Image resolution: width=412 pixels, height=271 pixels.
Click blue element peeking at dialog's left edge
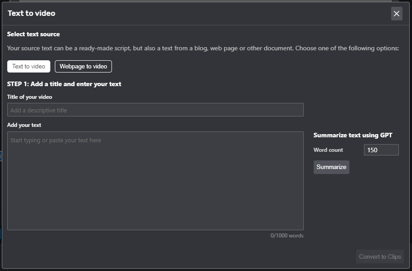(1, 156)
